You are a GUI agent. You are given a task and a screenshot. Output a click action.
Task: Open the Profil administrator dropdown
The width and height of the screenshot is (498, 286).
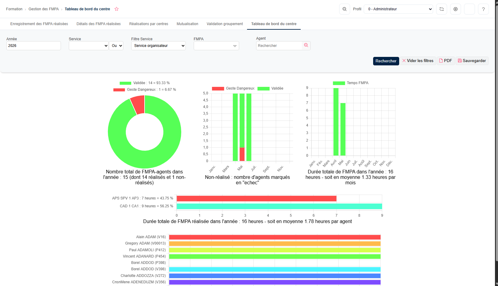pos(399,9)
